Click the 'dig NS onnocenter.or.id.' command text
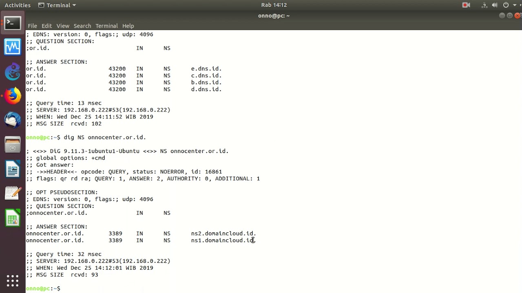The height and width of the screenshot is (293, 522). (105, 138)
